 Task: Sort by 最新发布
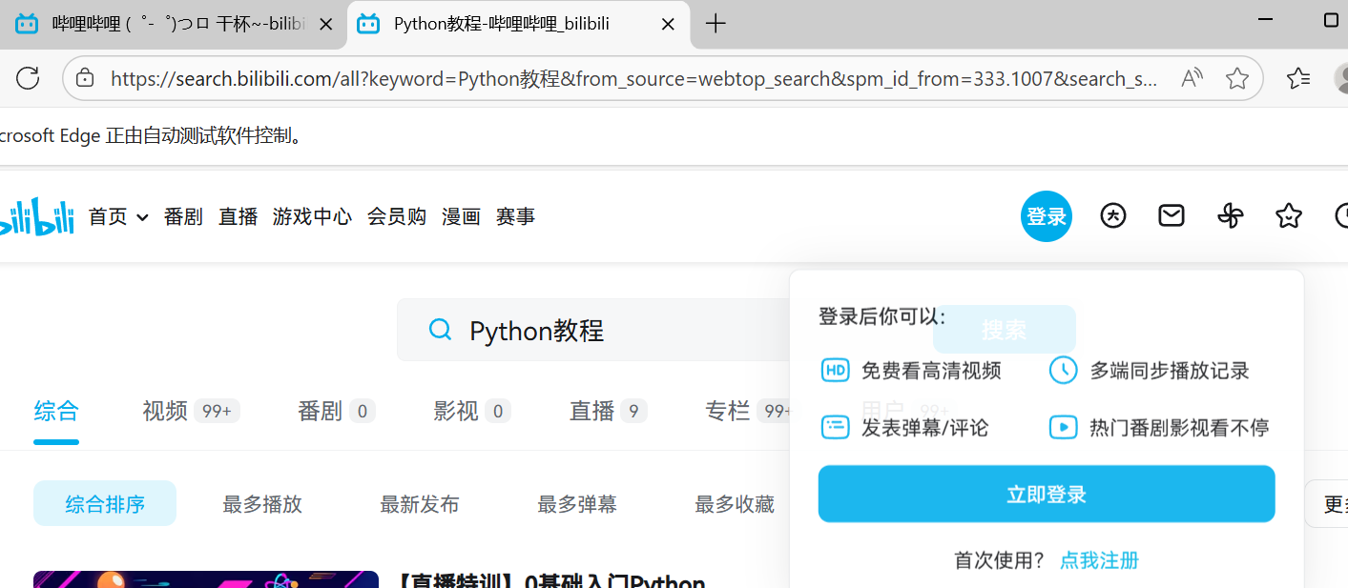pyautogui.click(x=420, y=504)
